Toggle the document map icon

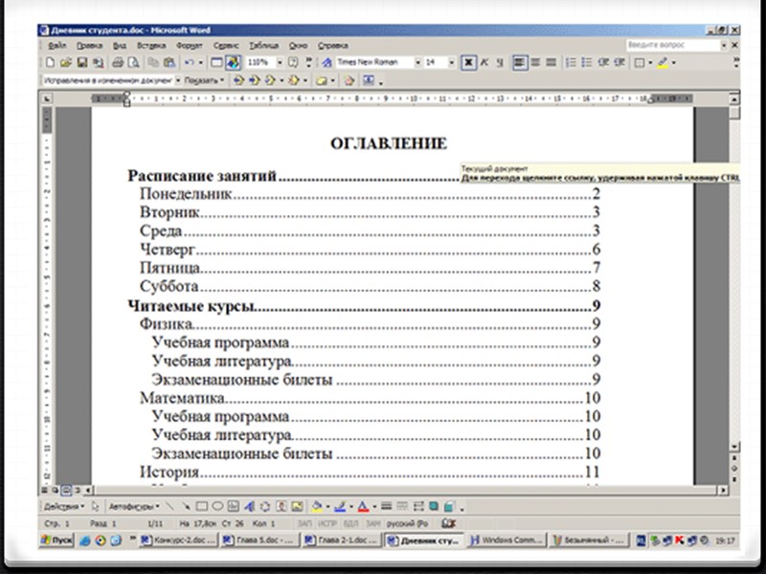click(233, 62)
